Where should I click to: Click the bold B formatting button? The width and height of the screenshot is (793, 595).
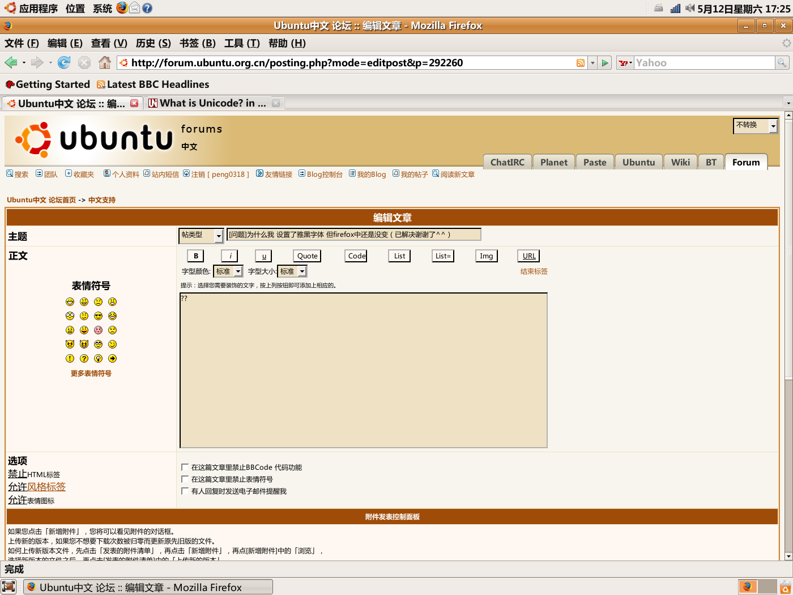pyautogui.click(x=196, y=256)
